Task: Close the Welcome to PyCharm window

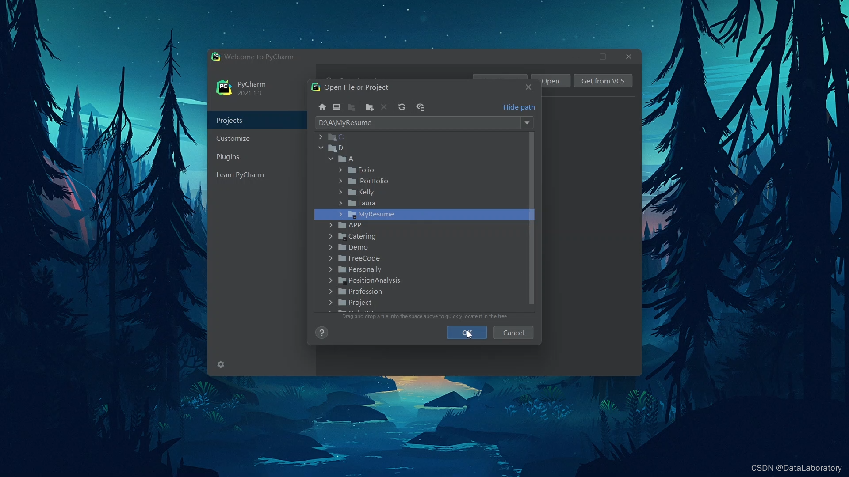Action: (x=629, y=57)
